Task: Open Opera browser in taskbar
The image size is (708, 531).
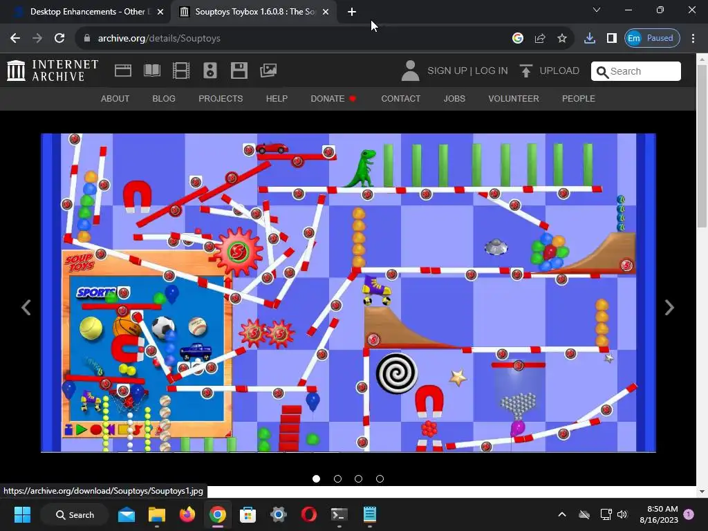Action: [x=309, y=514]
